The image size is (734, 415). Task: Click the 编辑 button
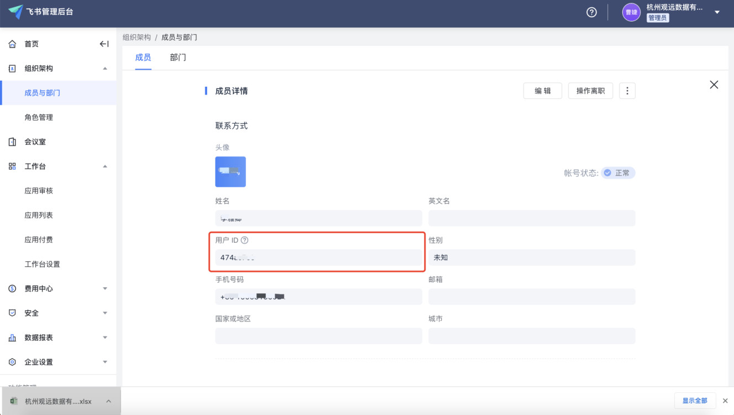pyautogui.click(x=542, y=91)
